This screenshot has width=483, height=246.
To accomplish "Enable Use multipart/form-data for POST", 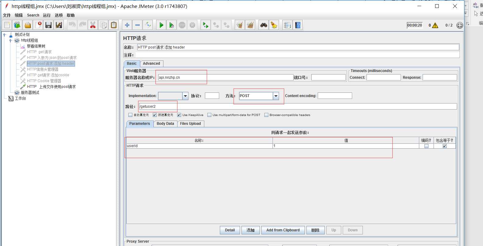I will [x=209, y=115].
